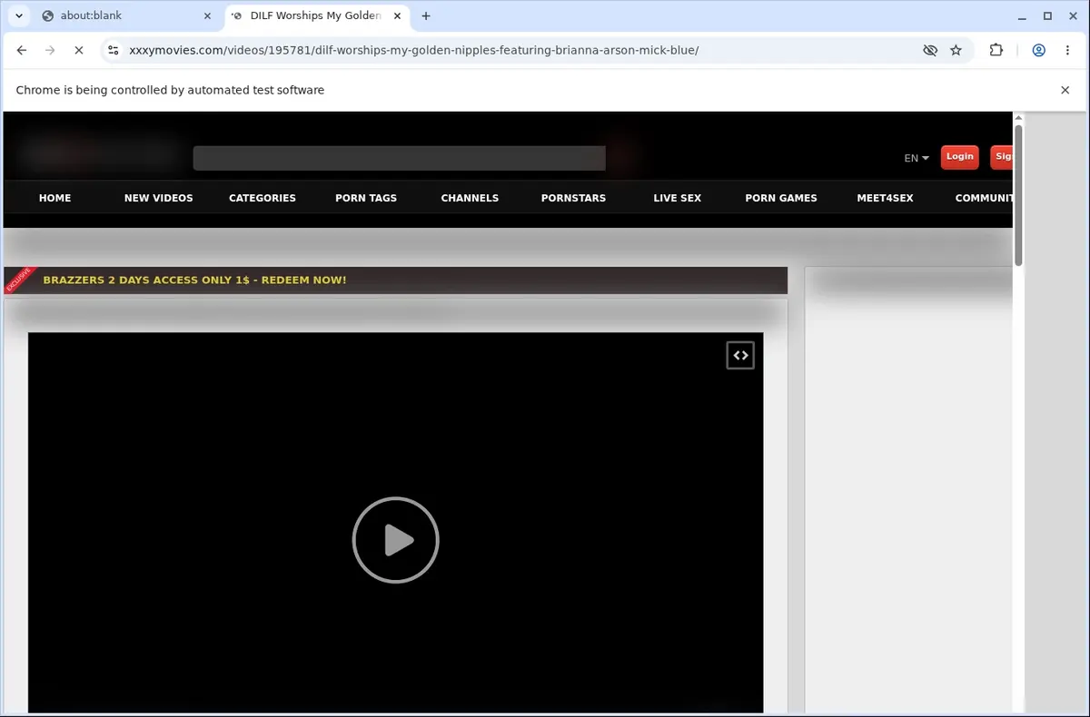
Task: Click the tracking protection eye icon
Action: click(929, 51)
